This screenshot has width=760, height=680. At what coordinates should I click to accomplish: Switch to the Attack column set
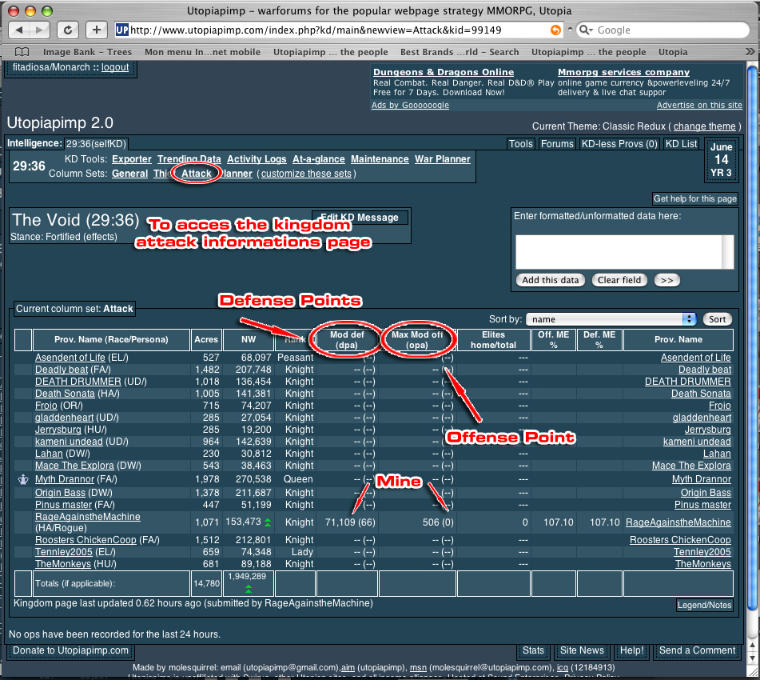click(197, 174)
